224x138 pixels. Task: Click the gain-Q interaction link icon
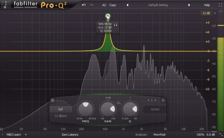click(119, 103)
